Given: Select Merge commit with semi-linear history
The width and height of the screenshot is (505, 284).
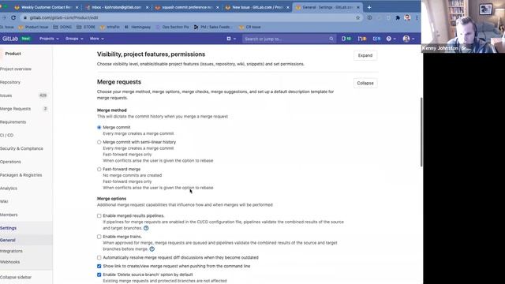Looking at the screenshot, I should 99,142.
